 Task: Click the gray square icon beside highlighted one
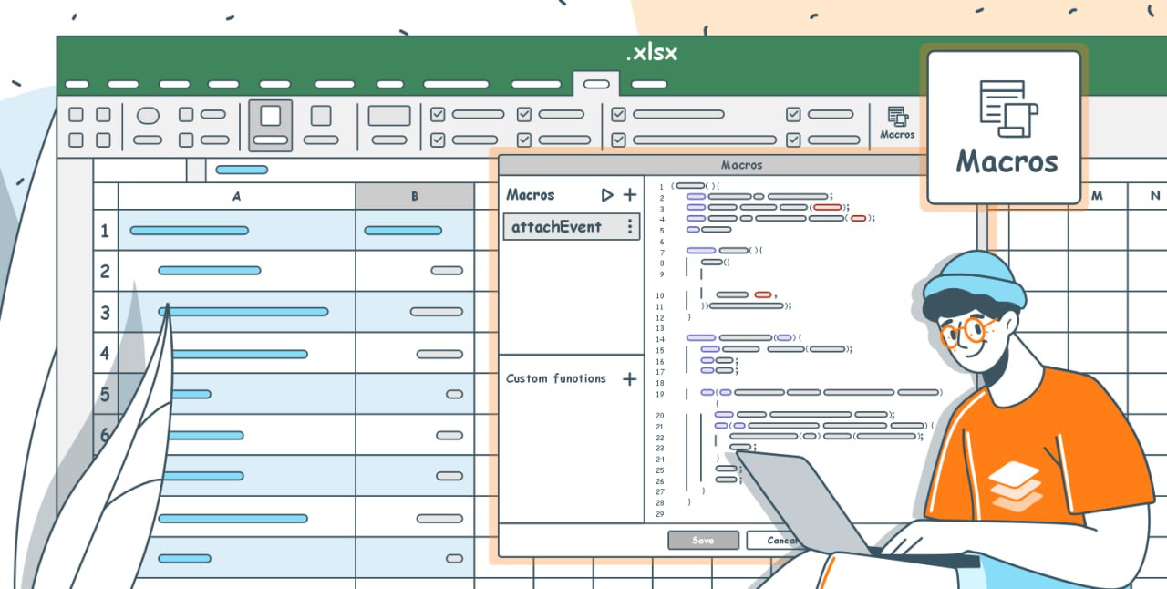pos(321,116)
